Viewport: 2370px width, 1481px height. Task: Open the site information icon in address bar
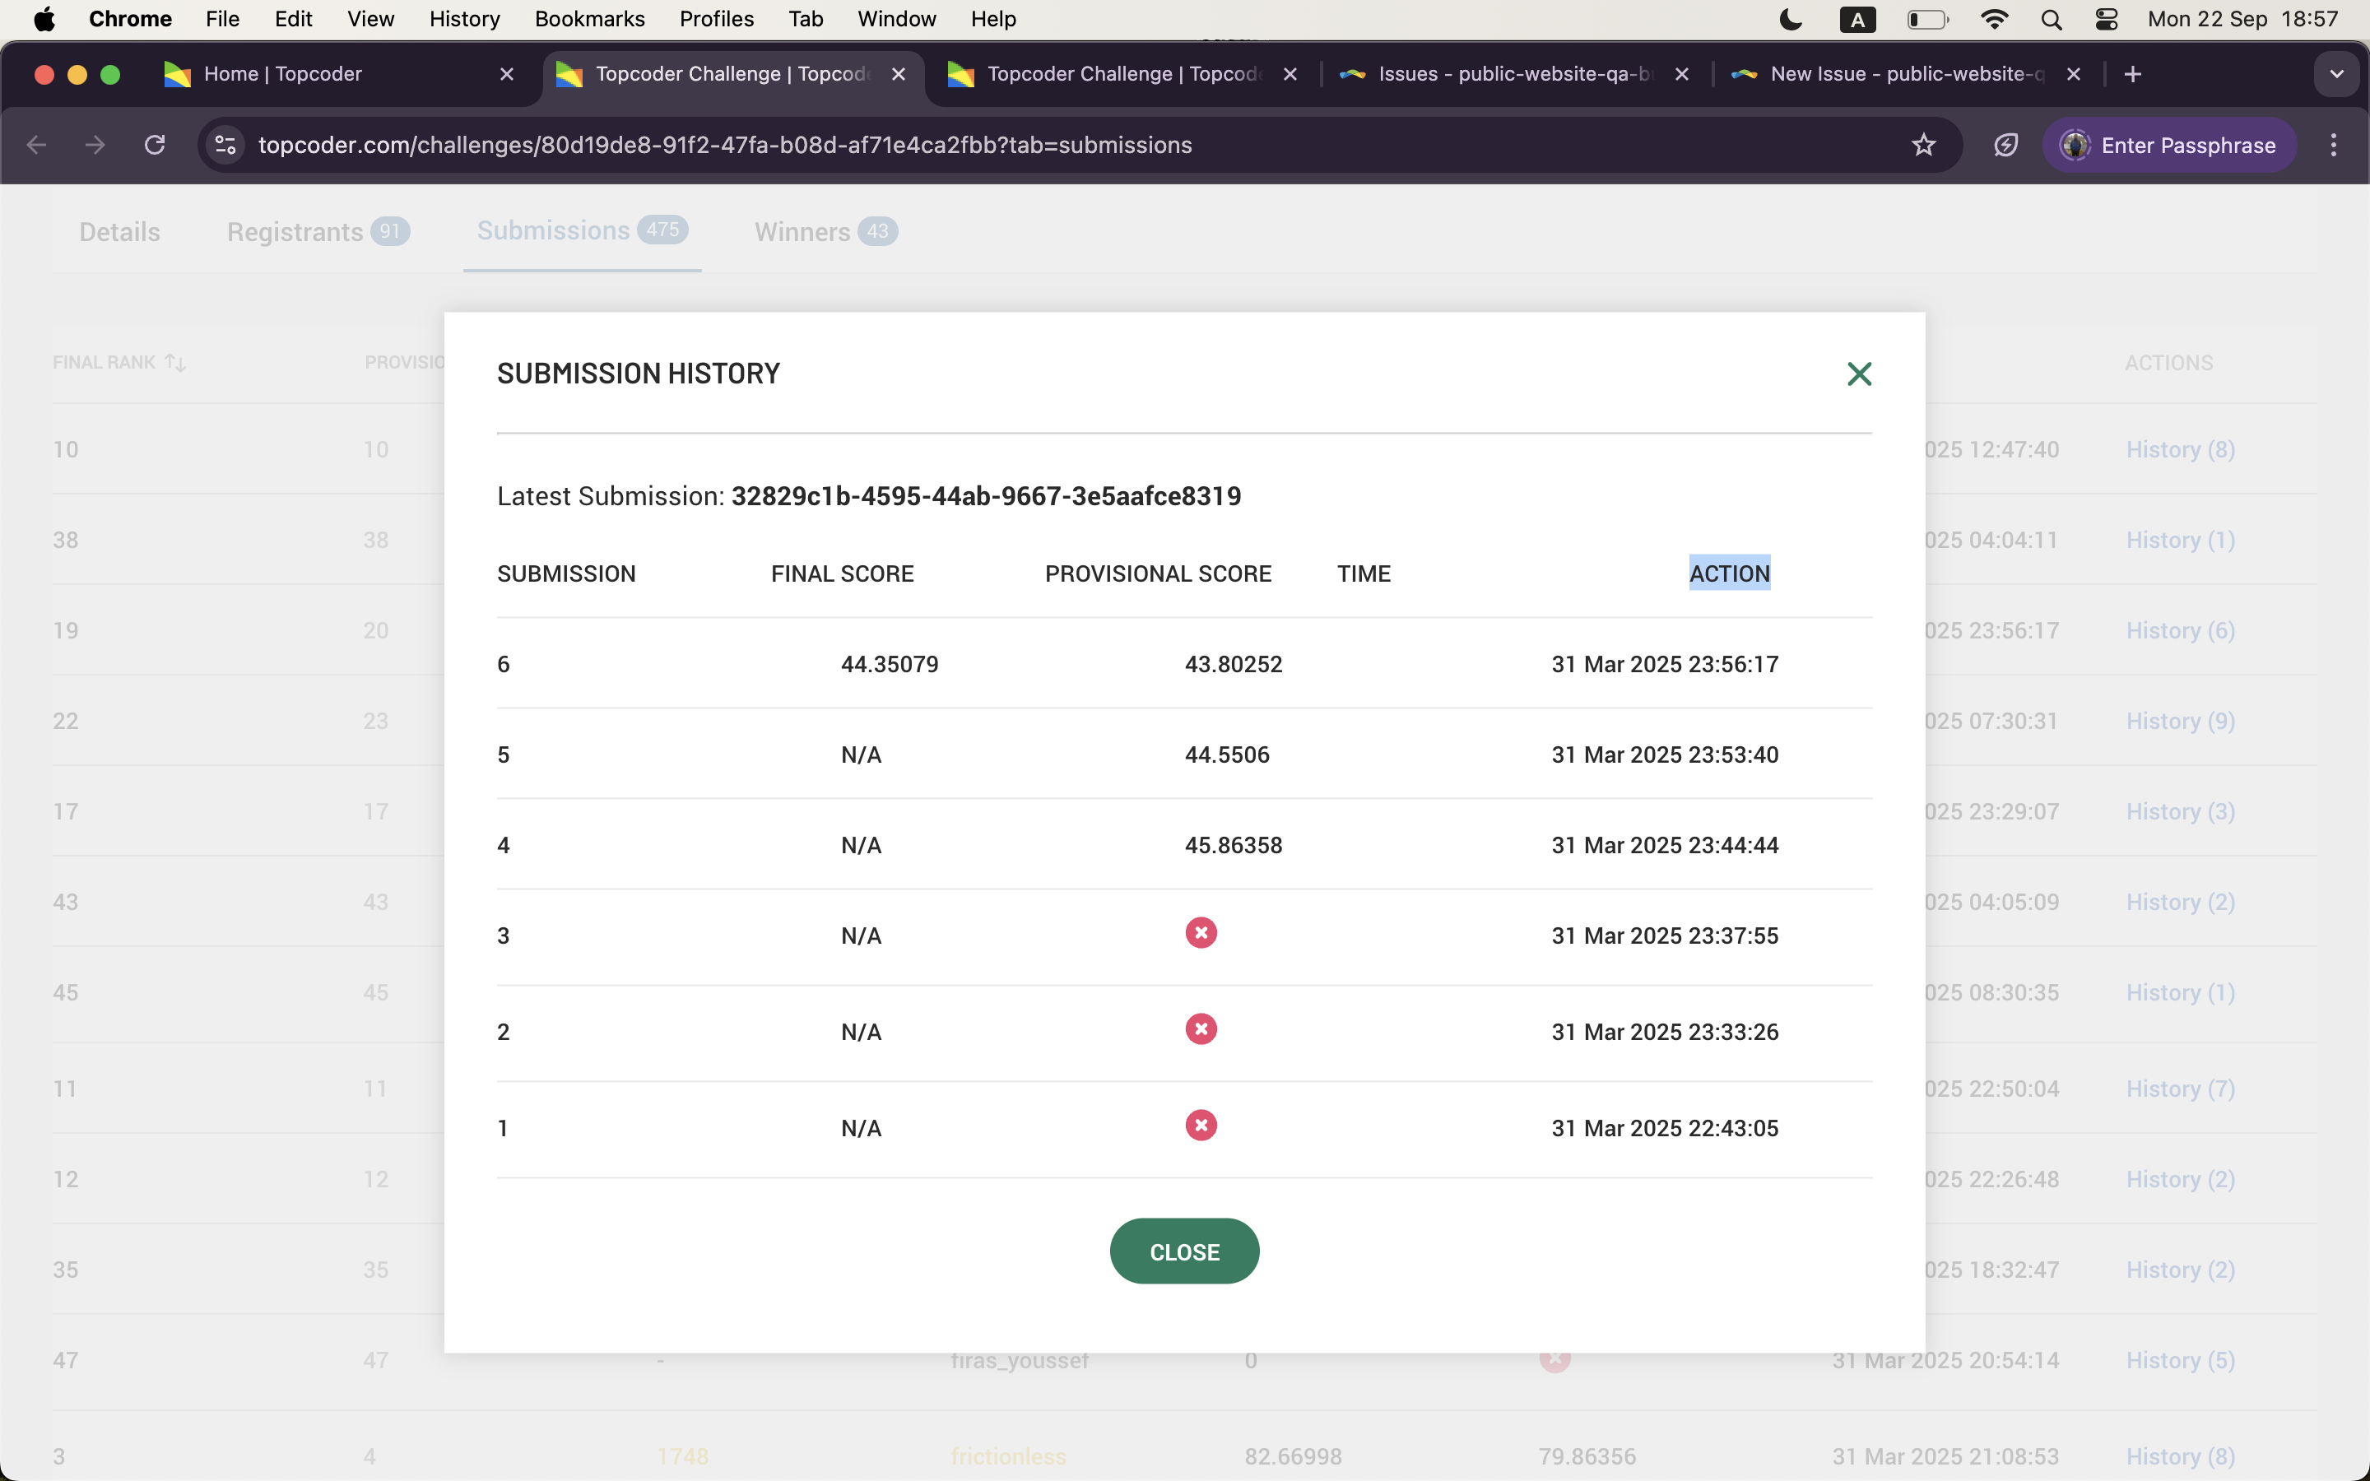coord(226,145)
